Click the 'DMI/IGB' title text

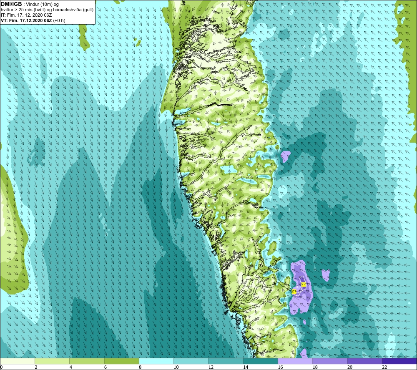11,4
